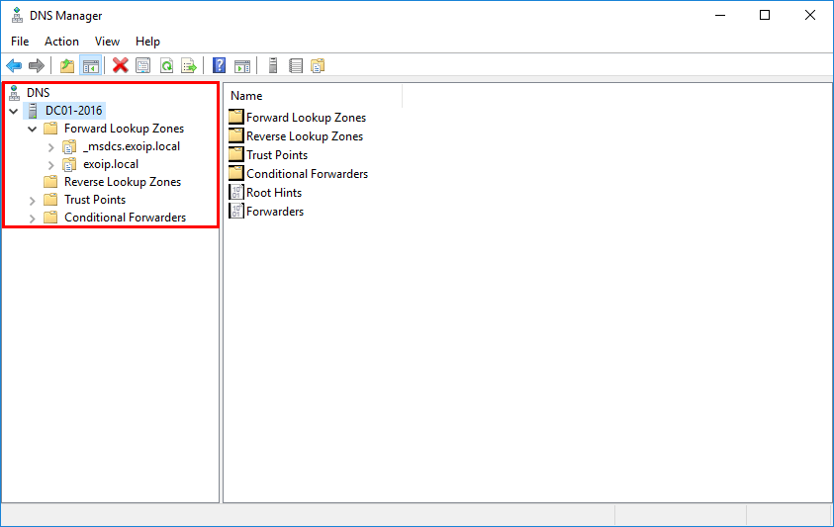Viewport: 834px width, 527px height.
Task: Click the Root Hints binary icon
Action: coord(236,192)
